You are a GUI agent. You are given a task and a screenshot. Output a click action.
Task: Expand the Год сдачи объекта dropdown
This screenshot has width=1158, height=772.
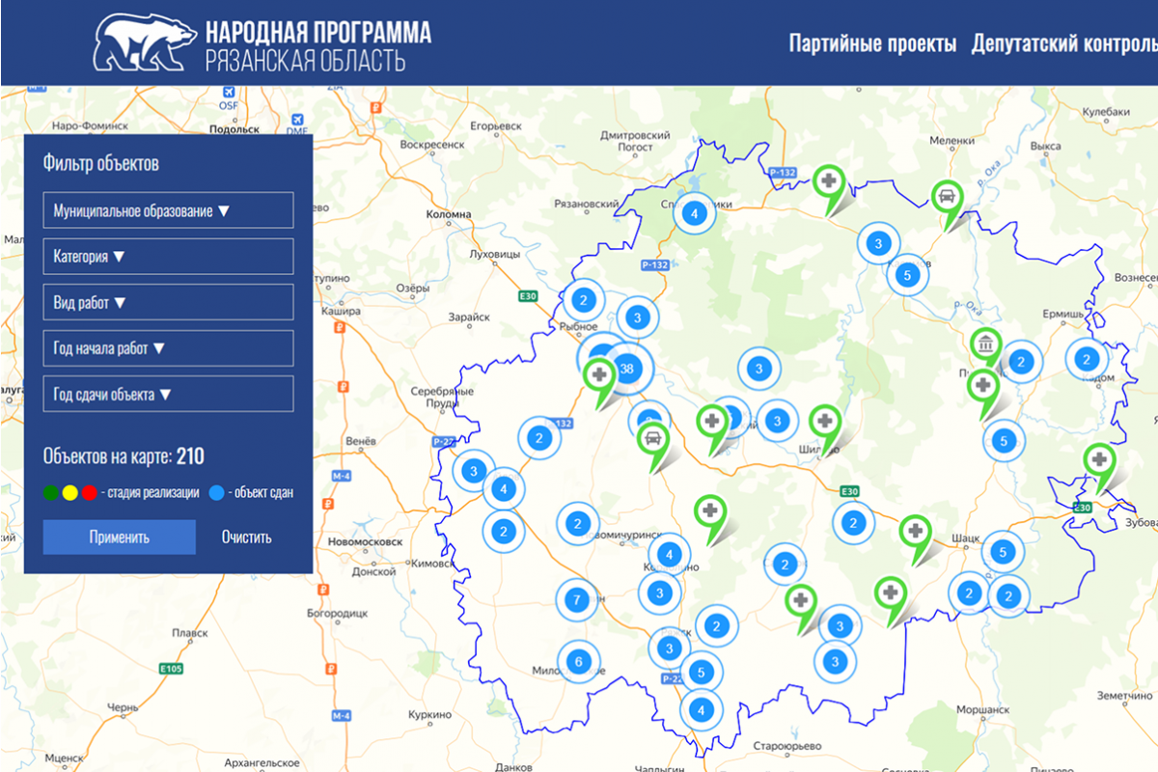[x=168, y=395]
